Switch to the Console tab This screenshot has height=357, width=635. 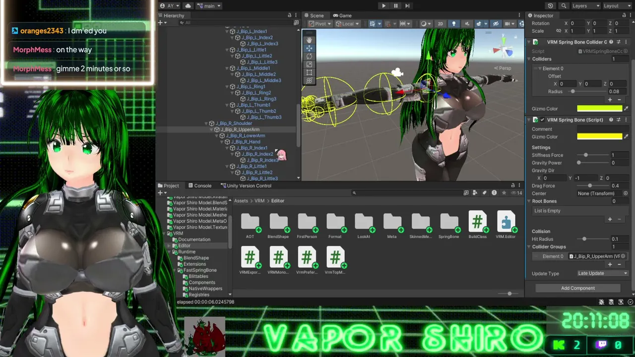pyautogui.click(x=199, y=185)
